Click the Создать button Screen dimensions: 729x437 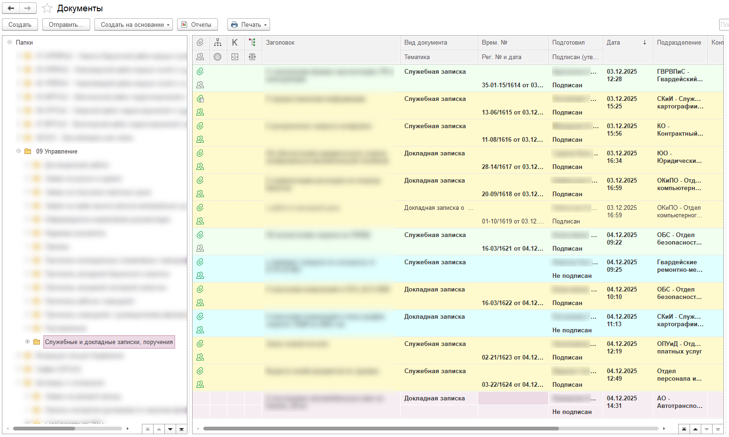tap(20, 24)
